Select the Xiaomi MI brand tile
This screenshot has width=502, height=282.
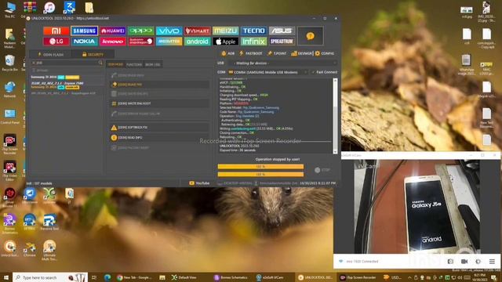tap(56, 31)
